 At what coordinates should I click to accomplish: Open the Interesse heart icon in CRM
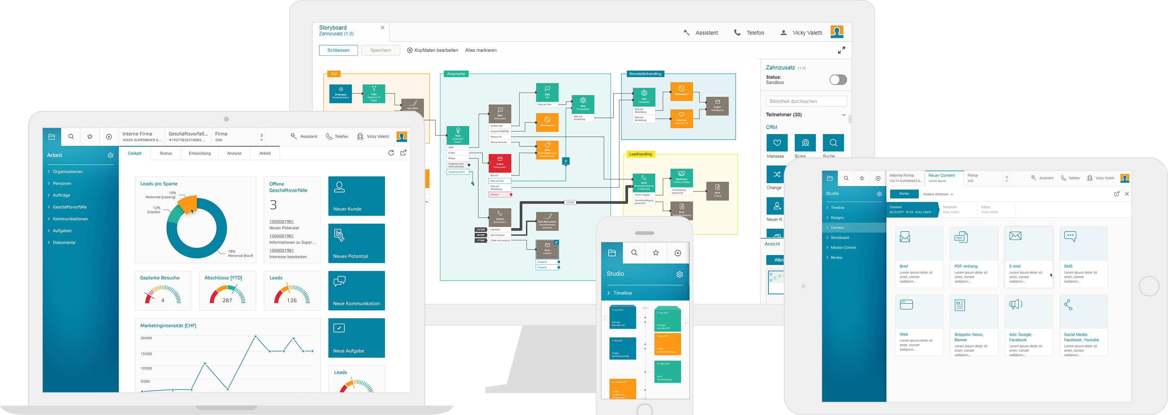pos(777,143)
